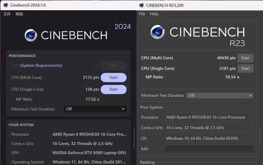The width and height of the screenshot is (263, 165).
Task: Click the dotted resize grip on R23 panel edge
Action: click(x=259, y=135)
